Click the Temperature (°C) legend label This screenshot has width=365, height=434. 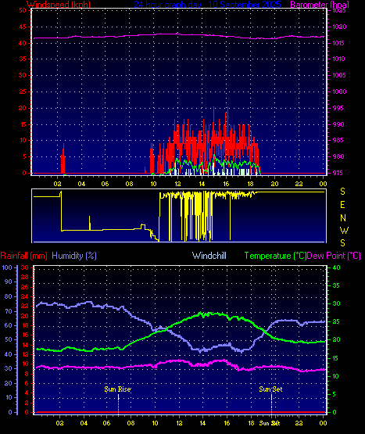pyautogui.click(x=275, y=256)
